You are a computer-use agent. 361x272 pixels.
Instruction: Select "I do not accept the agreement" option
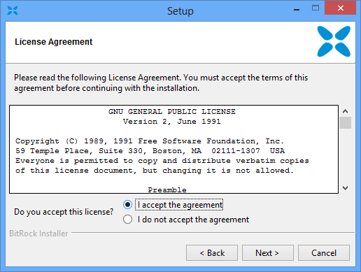[127, 220]
